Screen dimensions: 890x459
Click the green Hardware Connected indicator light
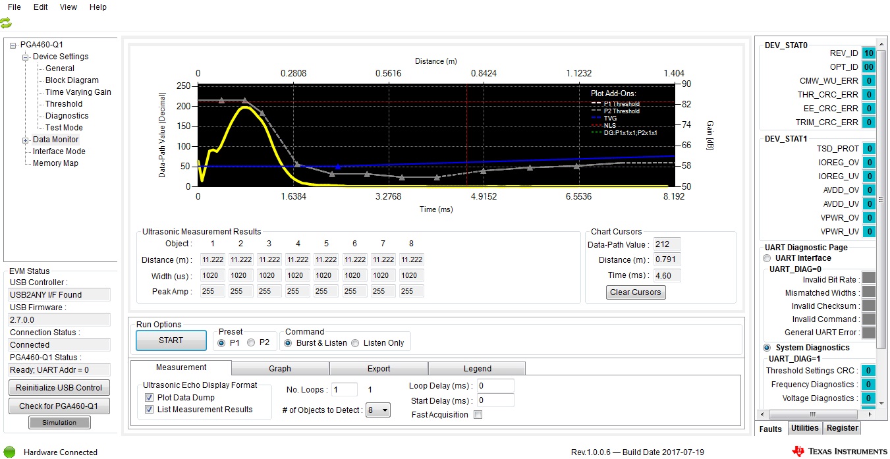tap(9, 452)
